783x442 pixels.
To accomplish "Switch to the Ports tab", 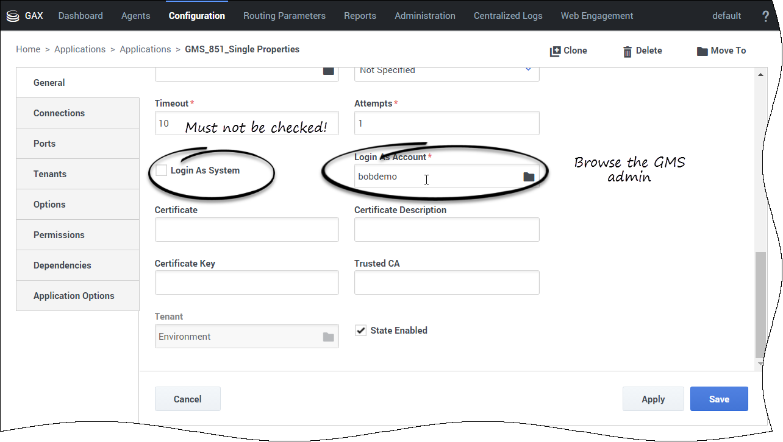I will tap(78, 144).
